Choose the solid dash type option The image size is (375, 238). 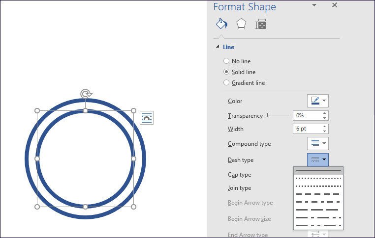point(318,170)
